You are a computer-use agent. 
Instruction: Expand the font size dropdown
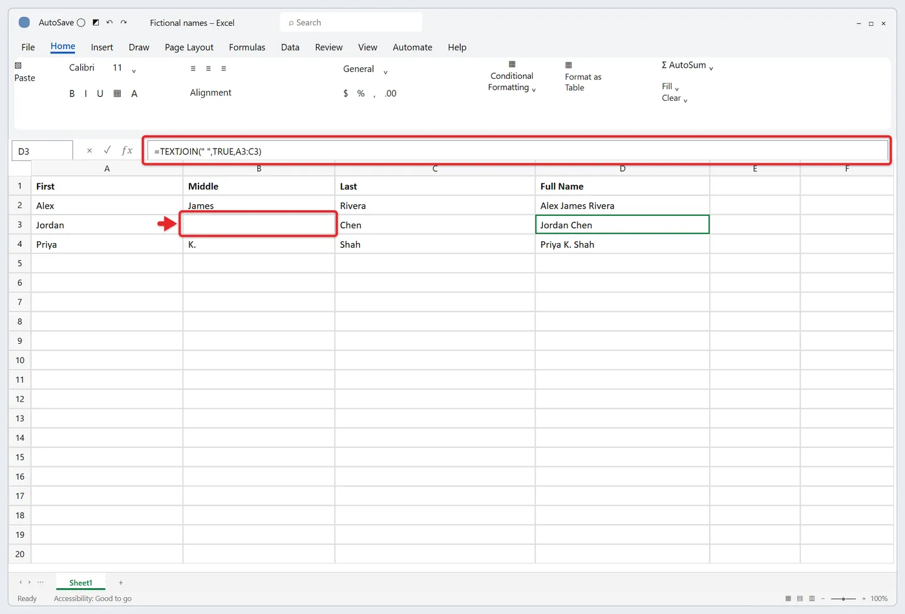[134, 70]
